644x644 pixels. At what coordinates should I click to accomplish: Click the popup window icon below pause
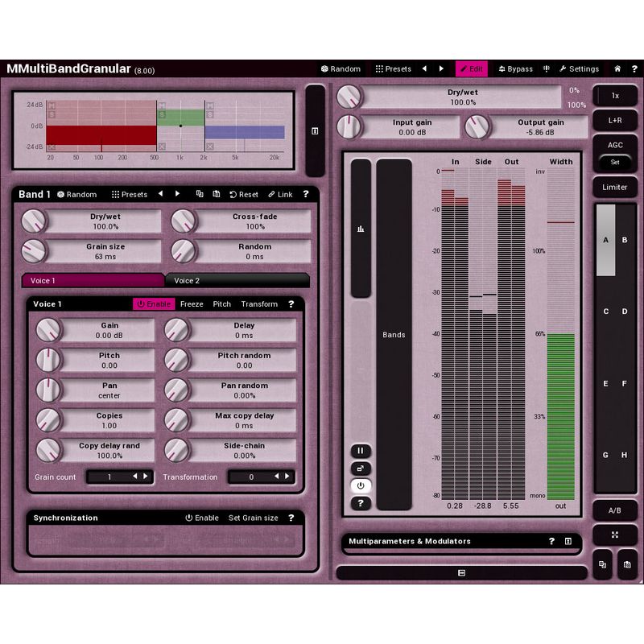(361, 469)
